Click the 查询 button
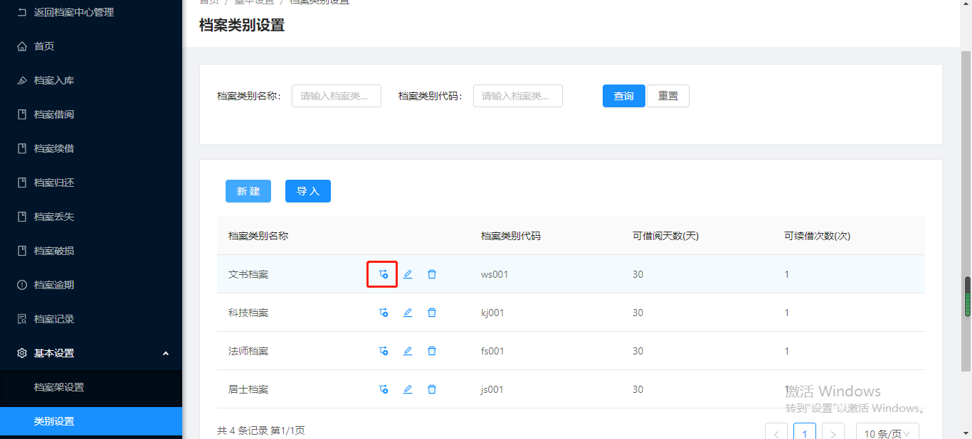Viewport: 972px width, 439px height. point(624,96)
